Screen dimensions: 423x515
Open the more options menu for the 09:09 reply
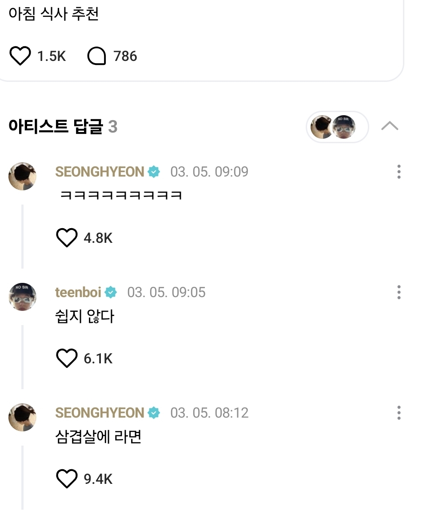(399, 172)
